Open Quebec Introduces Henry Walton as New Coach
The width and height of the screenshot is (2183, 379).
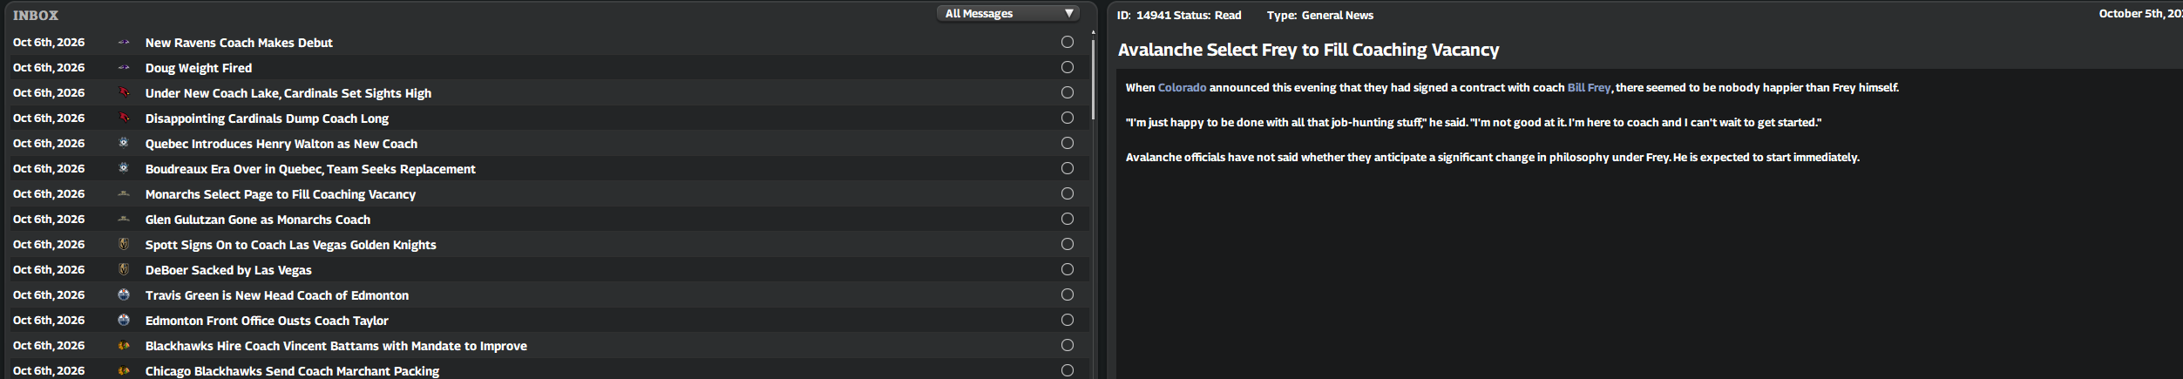[281, 144]
